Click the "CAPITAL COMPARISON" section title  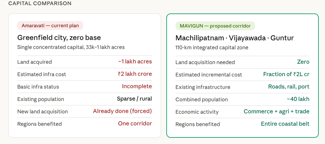tap(40, 3)
